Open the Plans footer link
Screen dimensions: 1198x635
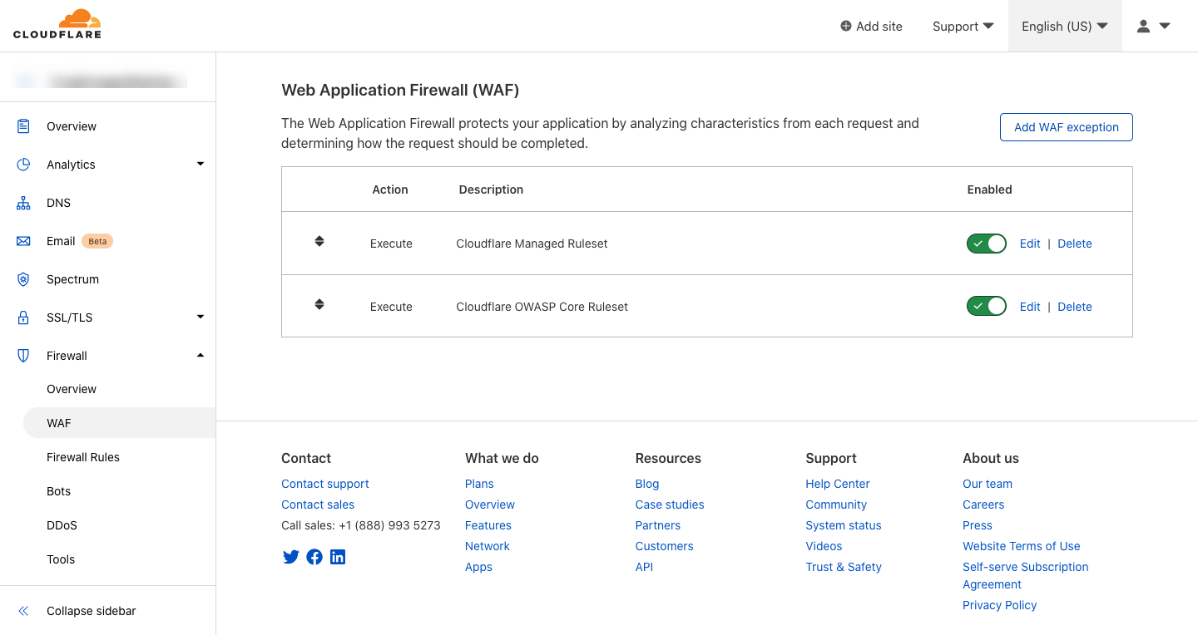pyautogui.click(x=479, y=484)
